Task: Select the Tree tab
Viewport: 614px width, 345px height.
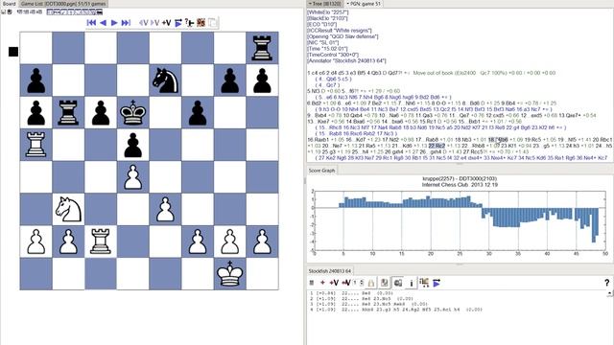Action: click(324, 4)
